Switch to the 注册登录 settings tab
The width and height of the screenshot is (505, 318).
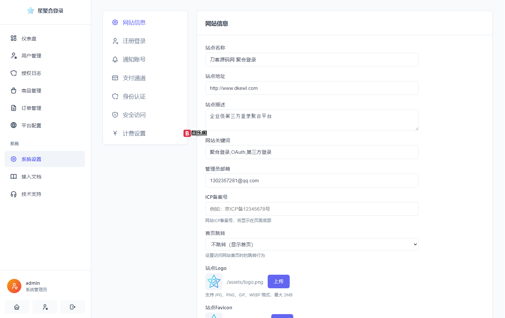(134, 41)
